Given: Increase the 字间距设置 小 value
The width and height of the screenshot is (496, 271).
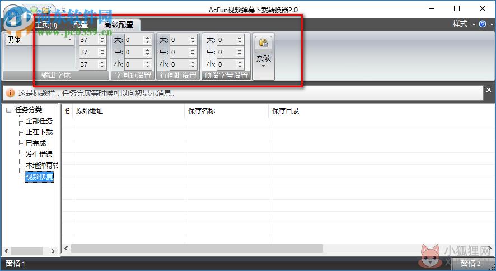Looking at the screenshot, I should [147, 63].
